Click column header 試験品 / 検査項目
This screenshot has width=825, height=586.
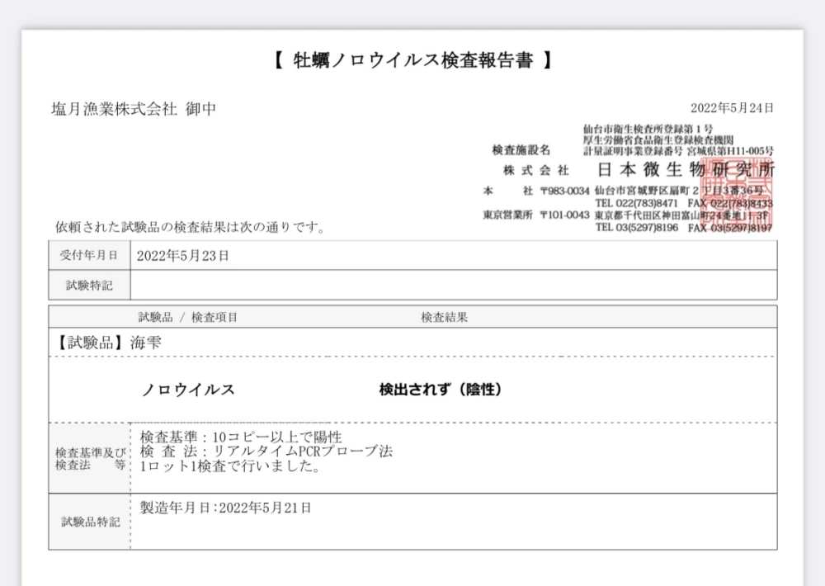(188, 317)
